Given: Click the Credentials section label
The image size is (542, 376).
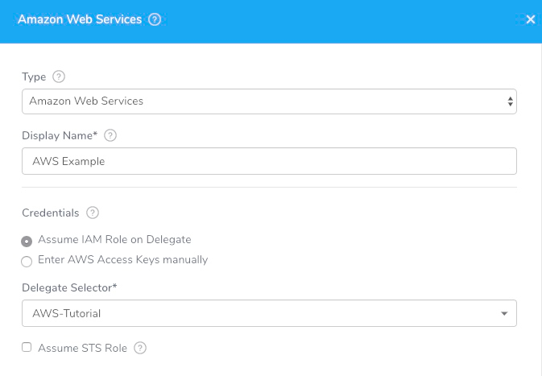Looking at the screenshot, I should coord(51,213).
